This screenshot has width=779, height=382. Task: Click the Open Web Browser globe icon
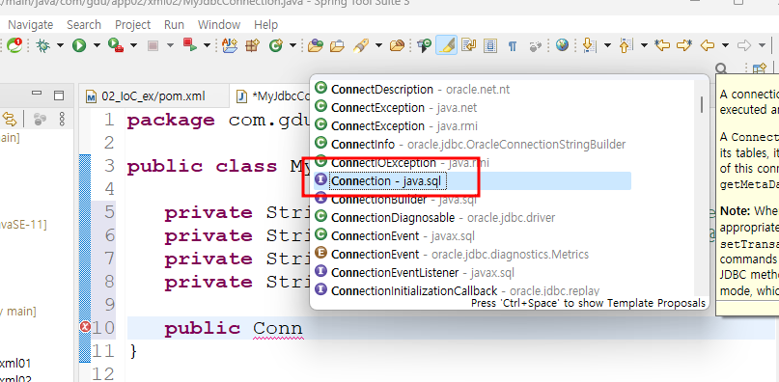point(562,45)
